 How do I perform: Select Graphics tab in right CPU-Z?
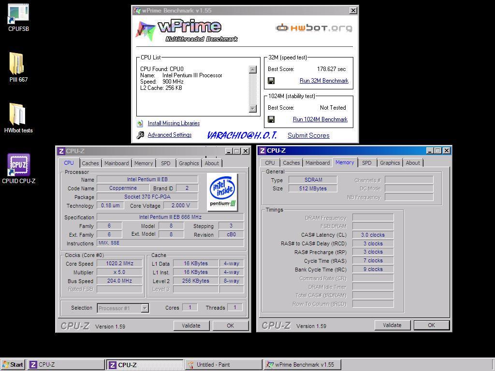390,163
